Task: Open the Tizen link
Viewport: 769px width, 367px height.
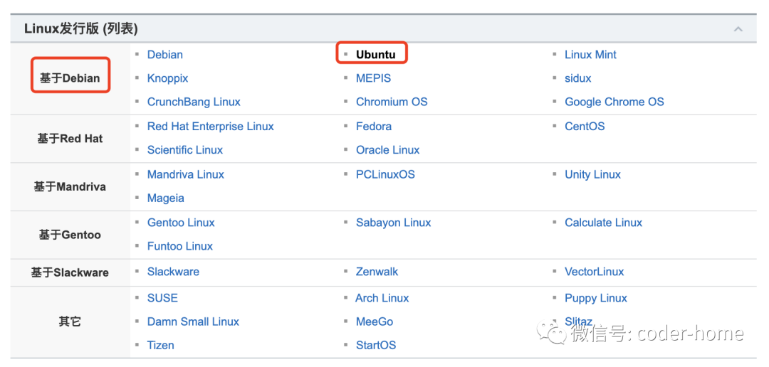Action: (x=160, y=345)
